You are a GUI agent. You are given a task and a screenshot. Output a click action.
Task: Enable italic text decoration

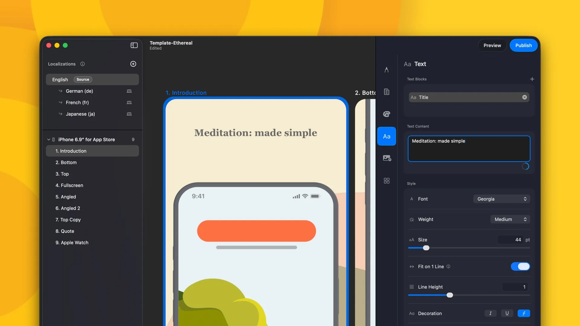[490, 313]
